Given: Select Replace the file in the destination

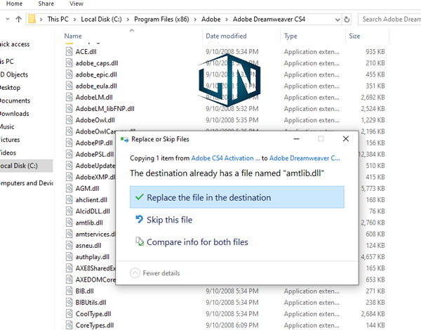Looking at the screenshot, I should (237, 197).
